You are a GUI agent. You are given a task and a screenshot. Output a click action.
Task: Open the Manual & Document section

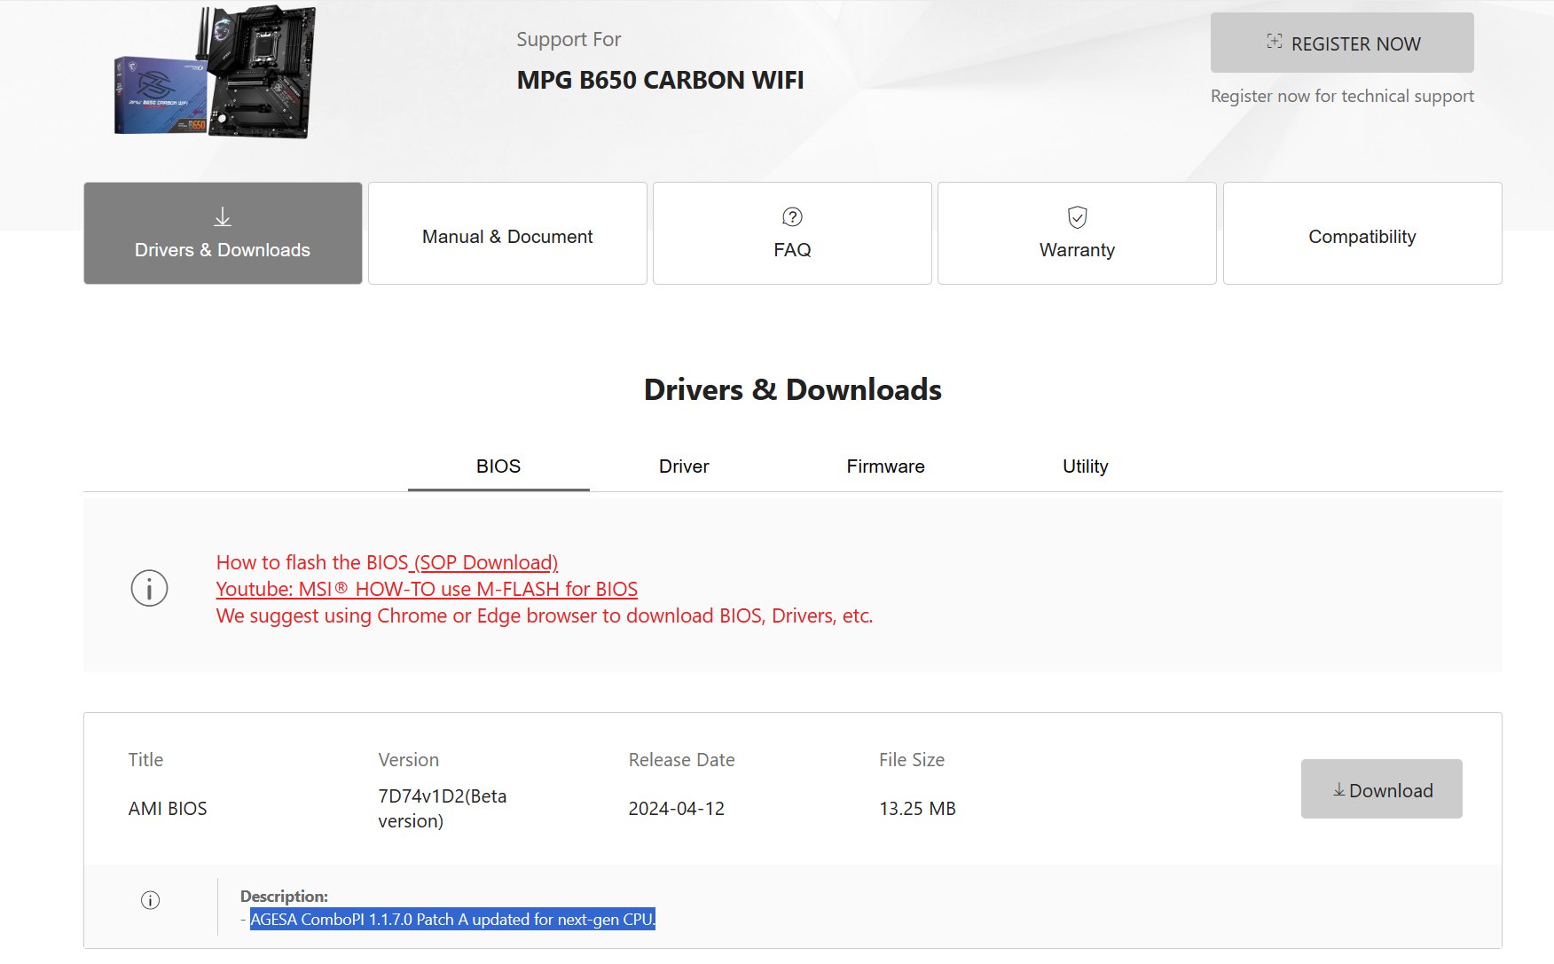pos(507,236)
